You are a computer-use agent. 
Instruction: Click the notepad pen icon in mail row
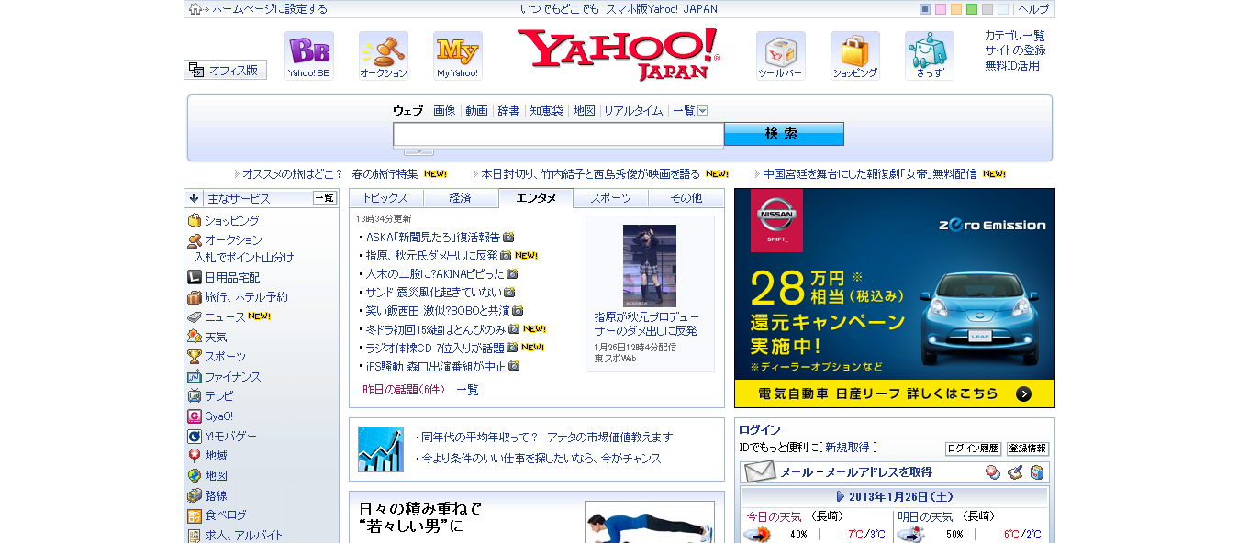click(x=1014, y=472)
